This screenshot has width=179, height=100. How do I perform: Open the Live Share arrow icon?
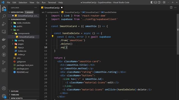click(x=4, y=47)
